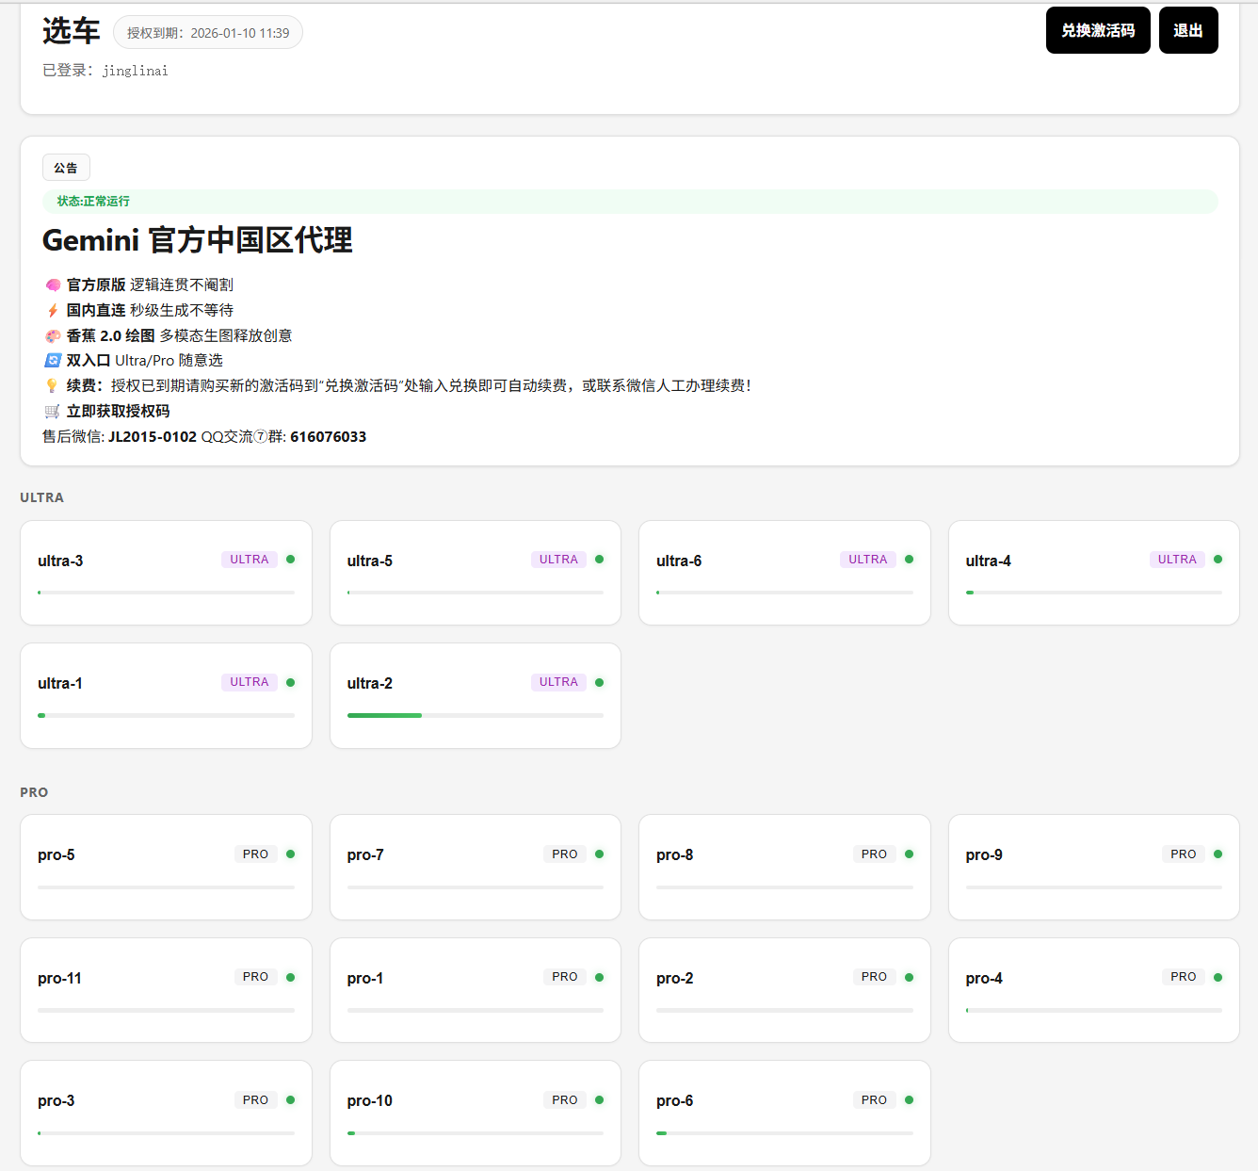Toggle the online indicator on ultra-2
The image size is (1258, 1171).
pos(599,681)
